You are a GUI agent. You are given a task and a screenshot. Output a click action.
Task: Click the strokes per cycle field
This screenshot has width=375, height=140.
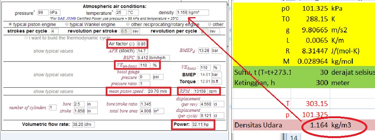point(55,31)
